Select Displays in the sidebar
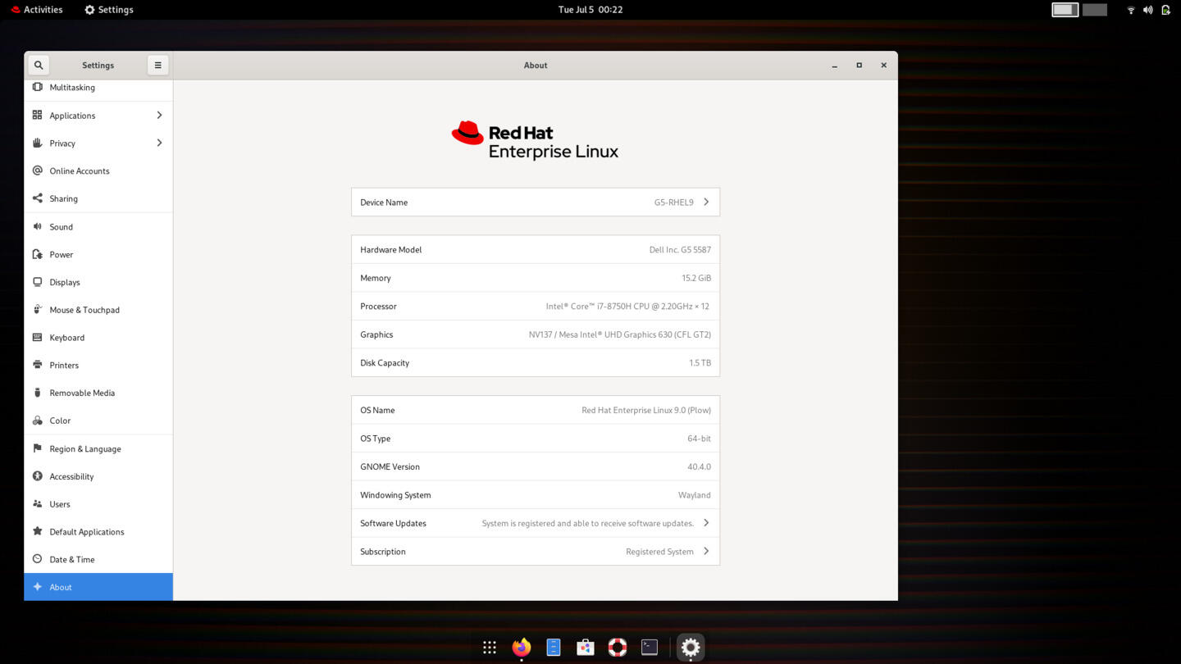Screen dimensions: 1181x664 coord(98,282)
